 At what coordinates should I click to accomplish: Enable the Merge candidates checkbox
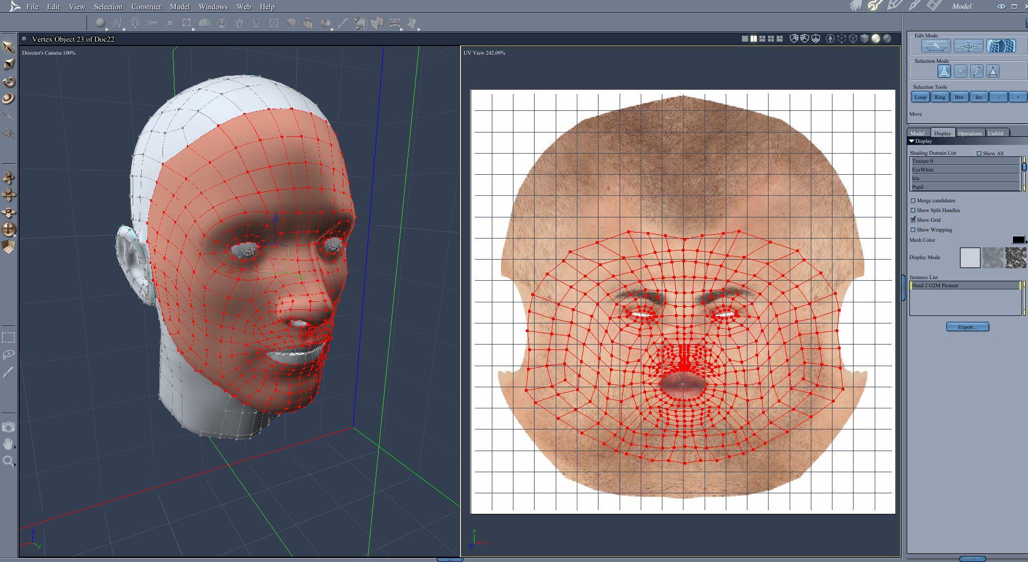point(913,201)
